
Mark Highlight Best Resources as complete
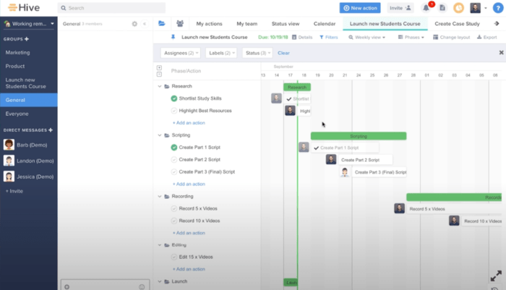pyautogui.click(x=174, y=111)
